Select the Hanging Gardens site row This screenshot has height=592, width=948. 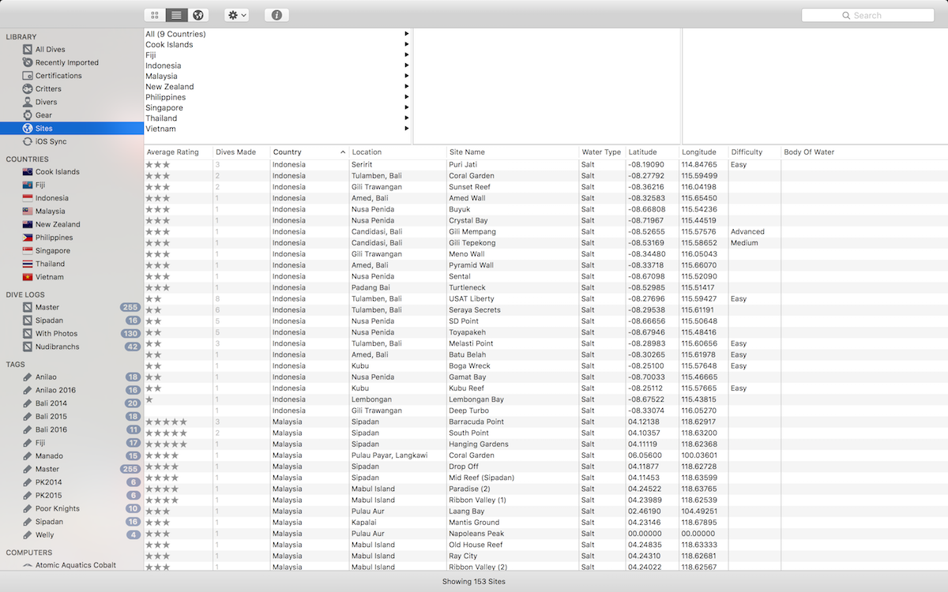(546, 444)
